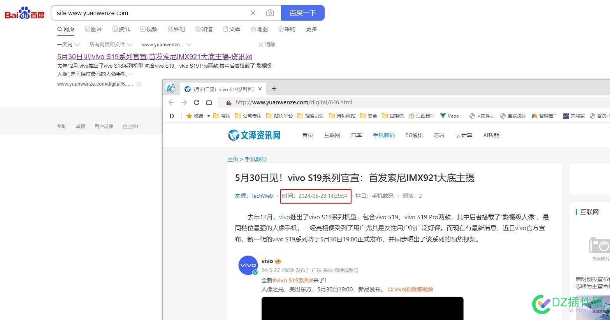
Task: Click the 百度一下 search button
Action: coord(302,13)
